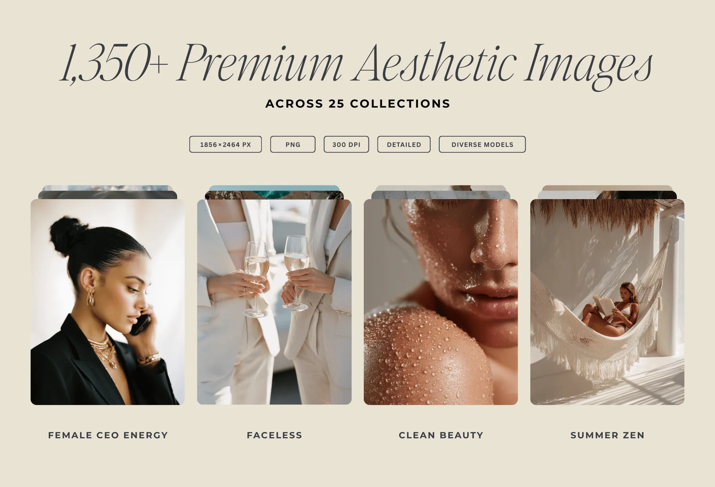
Task: Click the woman reading in the hammock
Action: [x=611, y=310]
